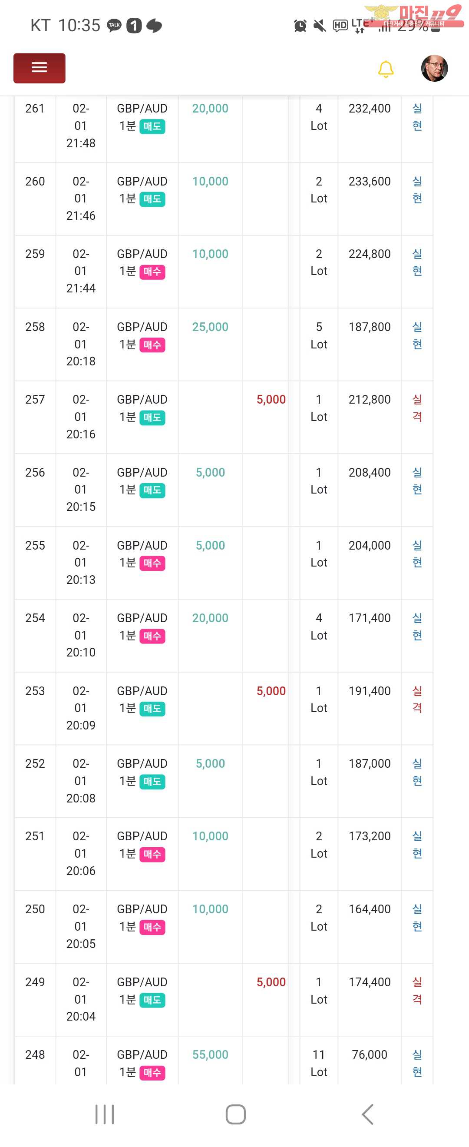Screen dimensions: 469x1147
Task: Tap the Android recent apps button
Action: pos(105,1114)
